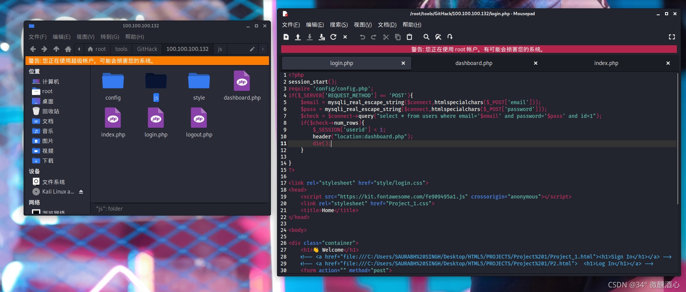Viewport: 686px width, 292px height.
Task: Open Mousepad 编辑(E) menu
Action: pos(315,25)
